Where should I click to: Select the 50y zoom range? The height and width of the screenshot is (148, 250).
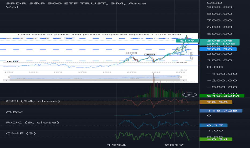[57, 38]
